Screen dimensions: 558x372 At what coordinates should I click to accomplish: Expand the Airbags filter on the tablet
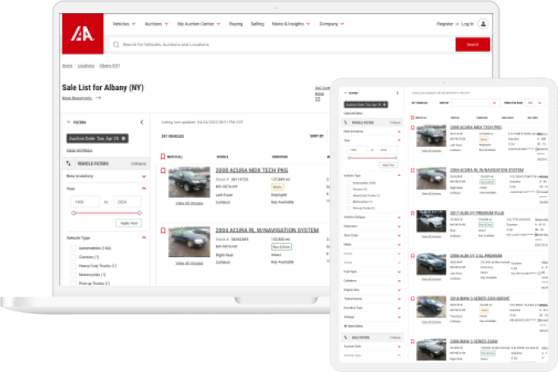coord(399,317)
